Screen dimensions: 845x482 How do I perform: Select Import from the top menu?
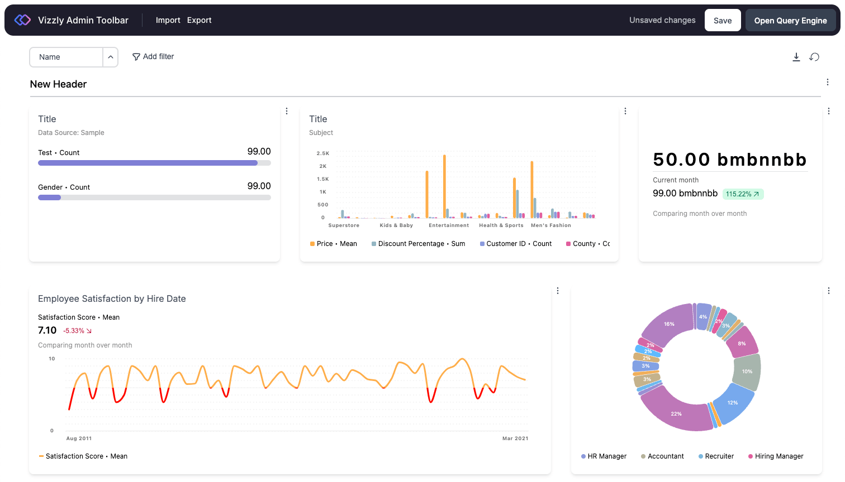click(x=168, y=20)
